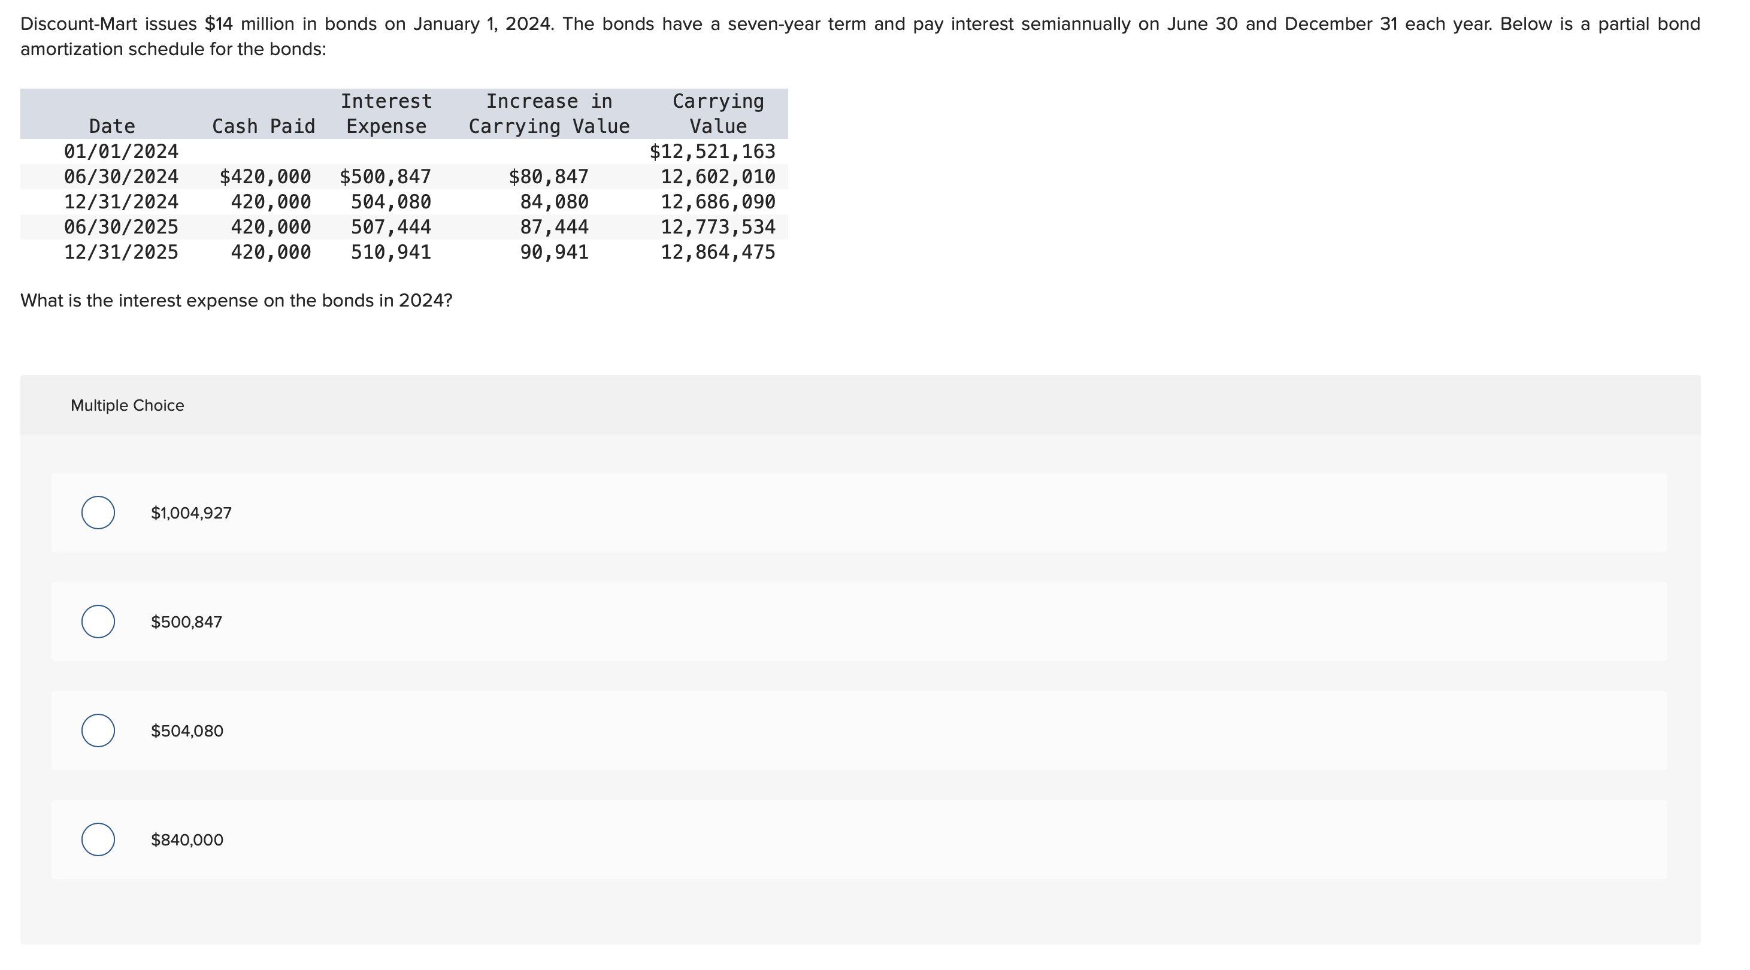This screenshot has width=1750, height=970.
Task: Select the $504,080 radio button
Action: (x=97, y=731)
